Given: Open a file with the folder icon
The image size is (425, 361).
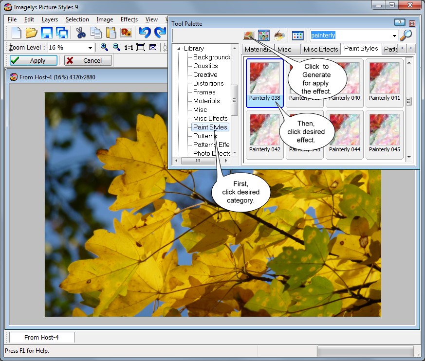Looking at the screenshot, I should (x=31, y=33).
